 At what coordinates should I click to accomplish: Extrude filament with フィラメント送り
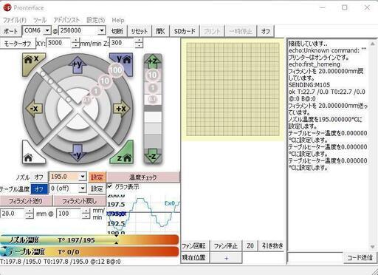point(26,201)
